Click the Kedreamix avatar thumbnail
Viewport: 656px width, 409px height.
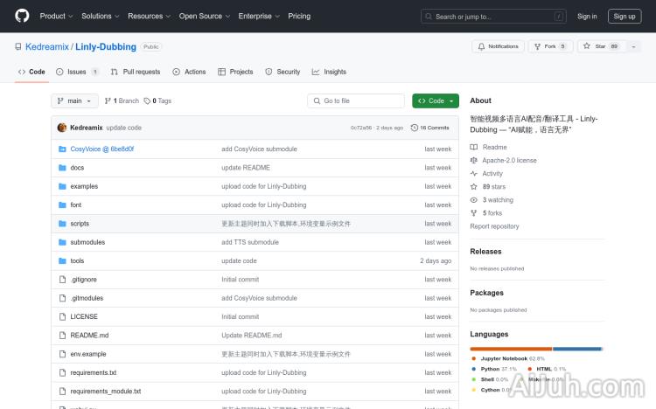click(62, 128)
